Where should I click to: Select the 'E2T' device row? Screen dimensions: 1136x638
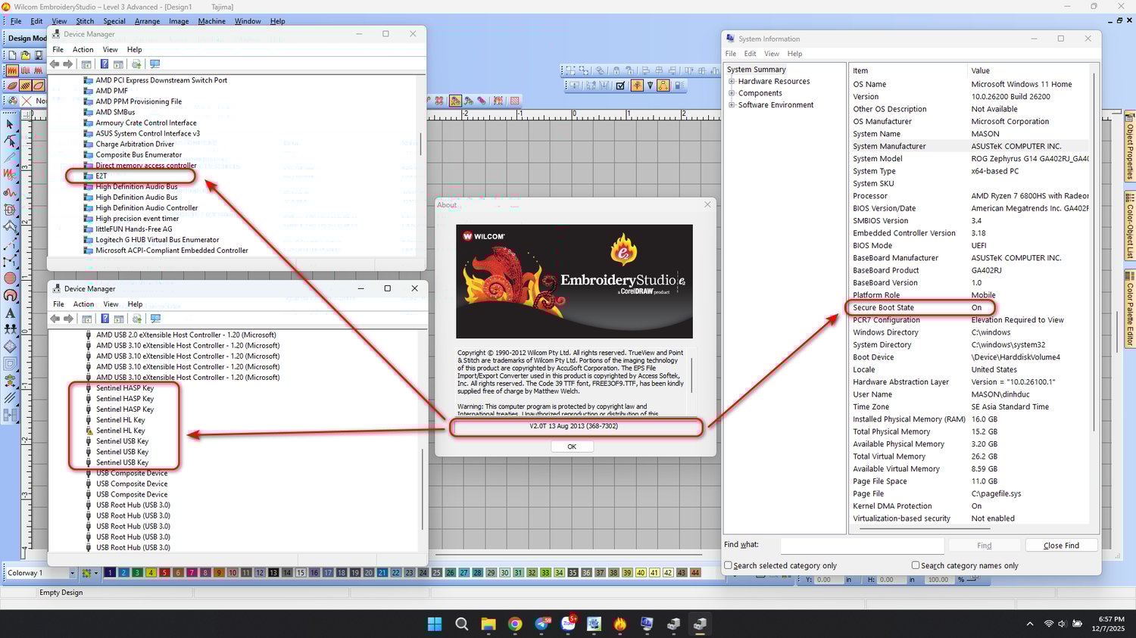tap(101, 176)
